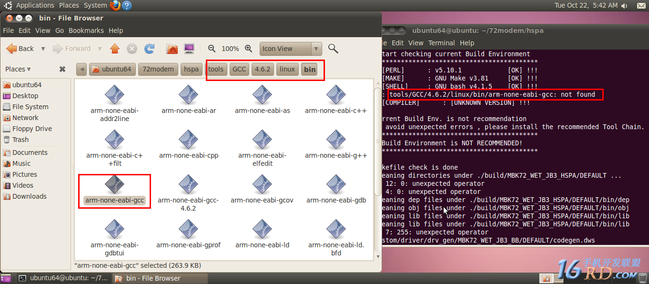649x284 pixels.
Task: Jump to hspa path button
Action: (191, 69)
